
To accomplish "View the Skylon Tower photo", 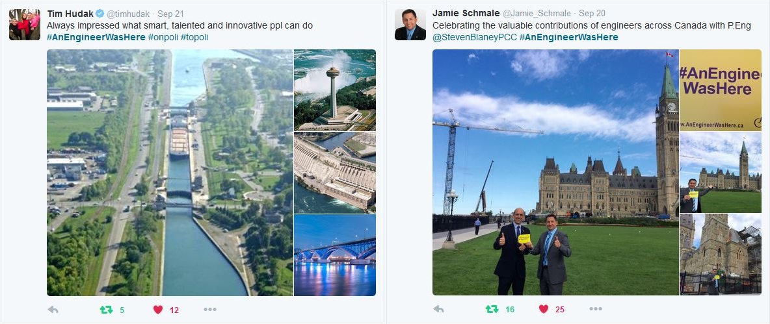I will 335,90.
